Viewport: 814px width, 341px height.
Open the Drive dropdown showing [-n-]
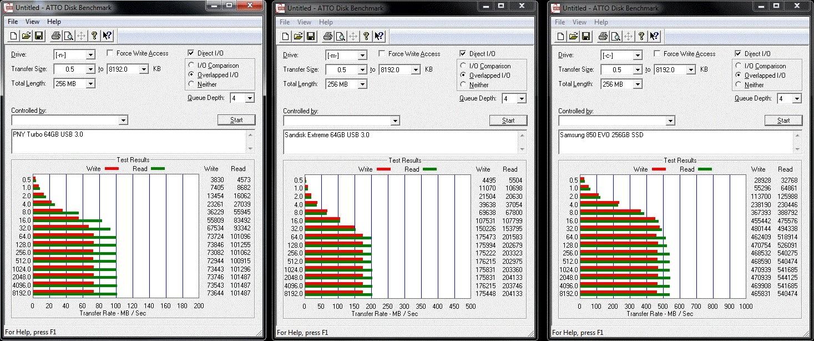(91, 54)
